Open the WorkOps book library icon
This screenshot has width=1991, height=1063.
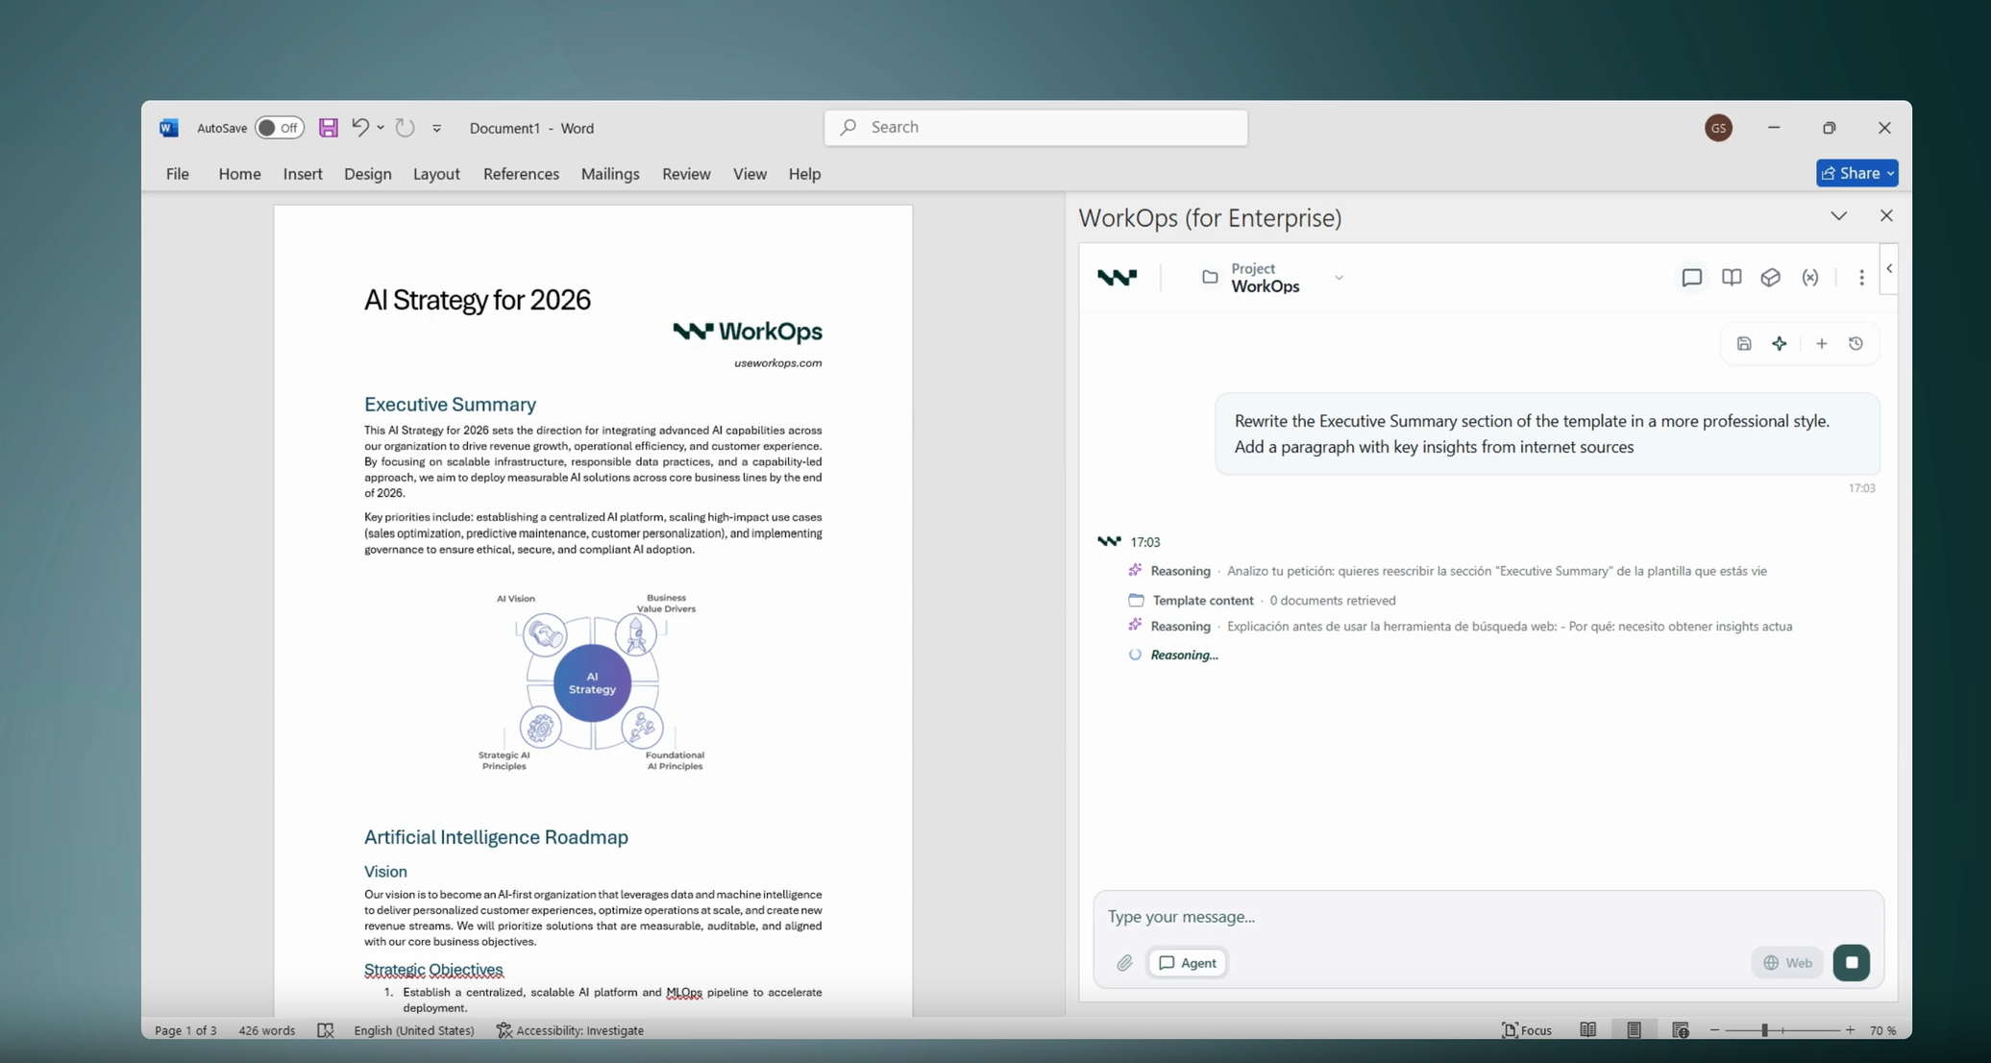point(1731,278)
